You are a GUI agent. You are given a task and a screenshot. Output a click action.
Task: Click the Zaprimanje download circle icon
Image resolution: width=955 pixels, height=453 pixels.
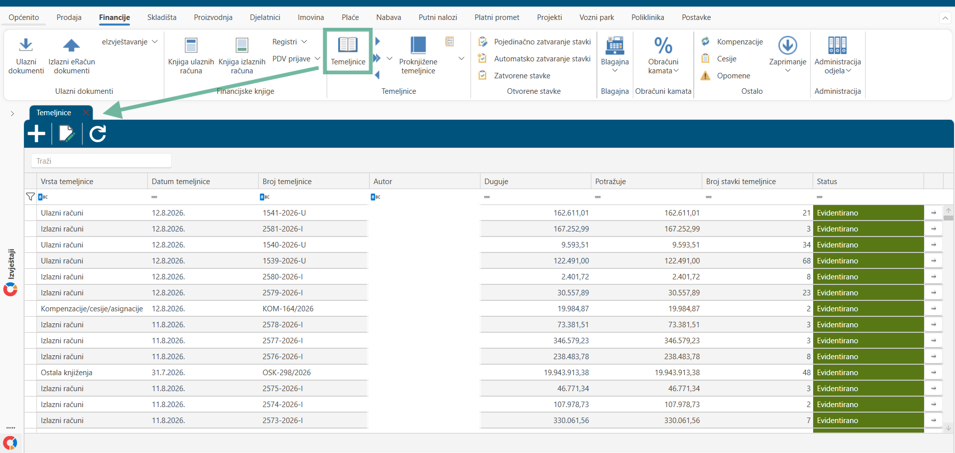point(788,45)
